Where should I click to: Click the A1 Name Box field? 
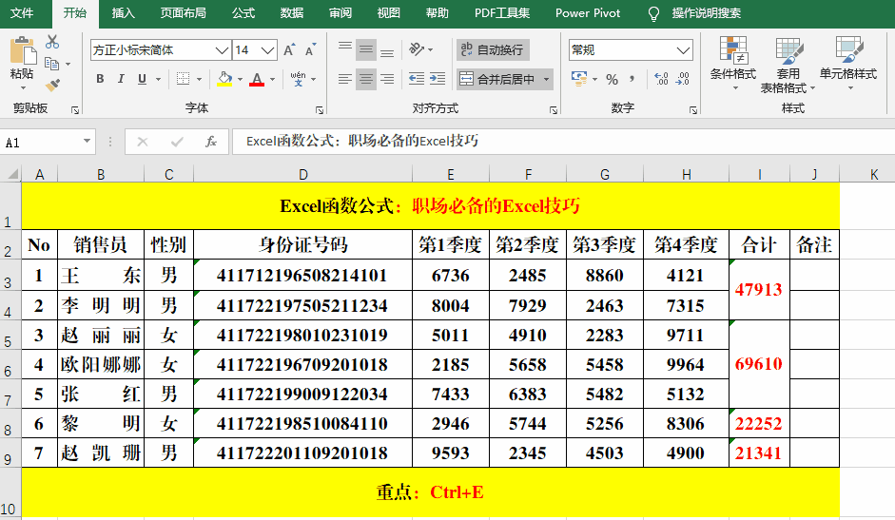[x=40, y=143]
